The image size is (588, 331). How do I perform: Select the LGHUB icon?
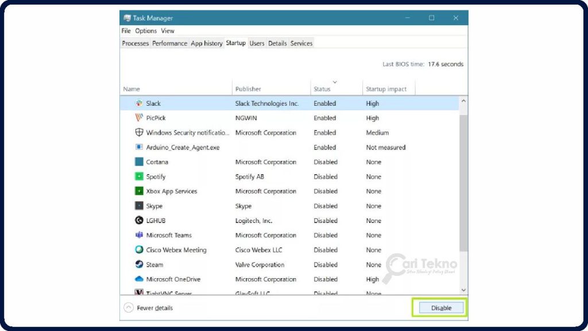coord(138,220)
